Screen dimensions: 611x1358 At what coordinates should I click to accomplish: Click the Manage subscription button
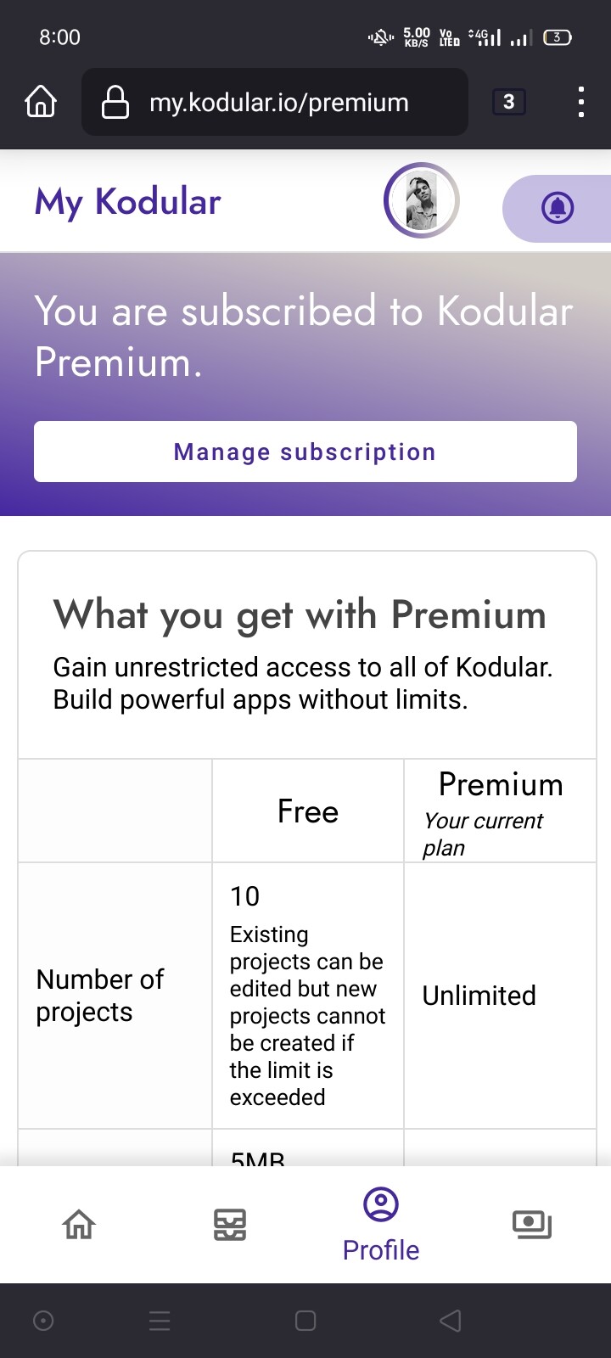click(x=305, y=452)
